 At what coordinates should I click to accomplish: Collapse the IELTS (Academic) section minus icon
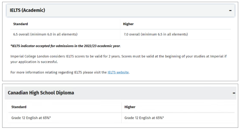point(230,11)
